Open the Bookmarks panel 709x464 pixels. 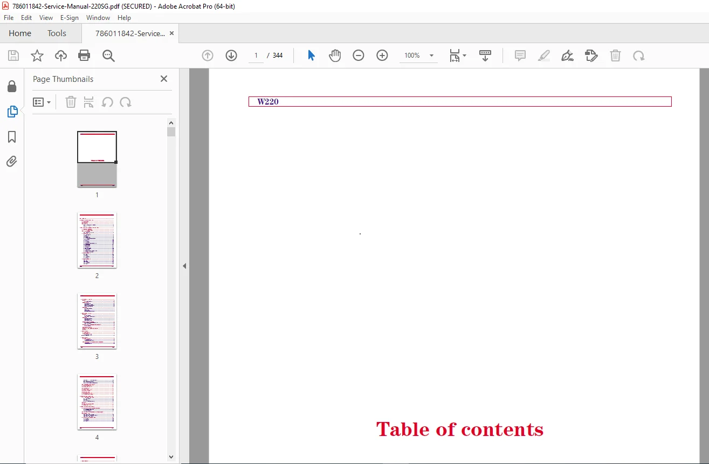[x=12, y=137]
